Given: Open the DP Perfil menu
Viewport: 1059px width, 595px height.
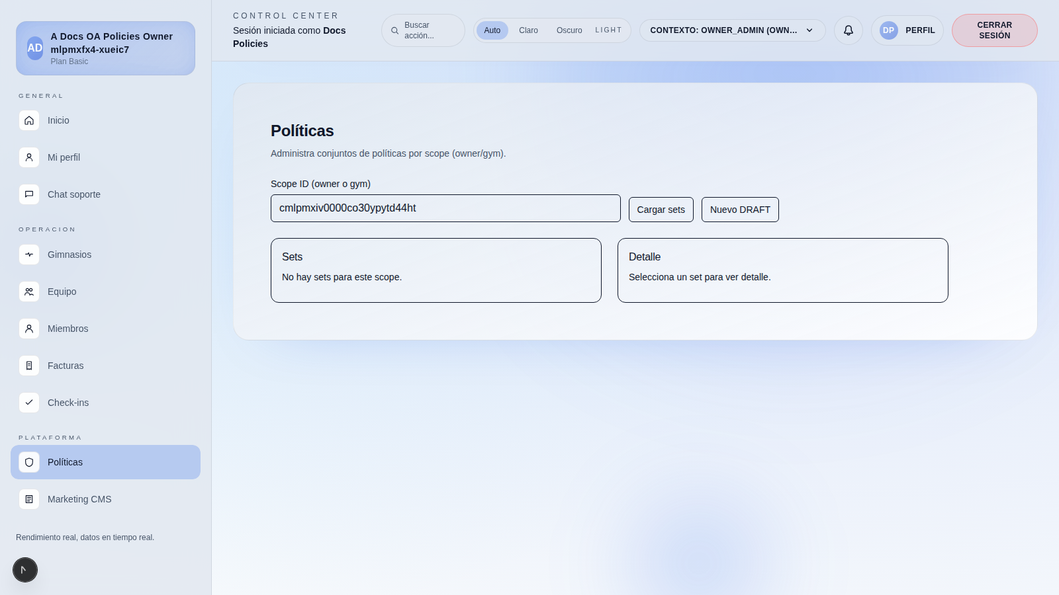Looking at the screenshot, I should click(x=907, y=30).
